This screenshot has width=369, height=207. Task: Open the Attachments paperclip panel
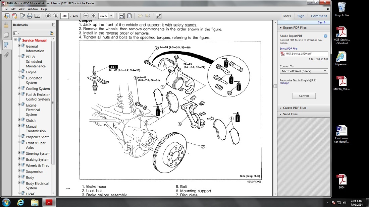tap(6, 55)
